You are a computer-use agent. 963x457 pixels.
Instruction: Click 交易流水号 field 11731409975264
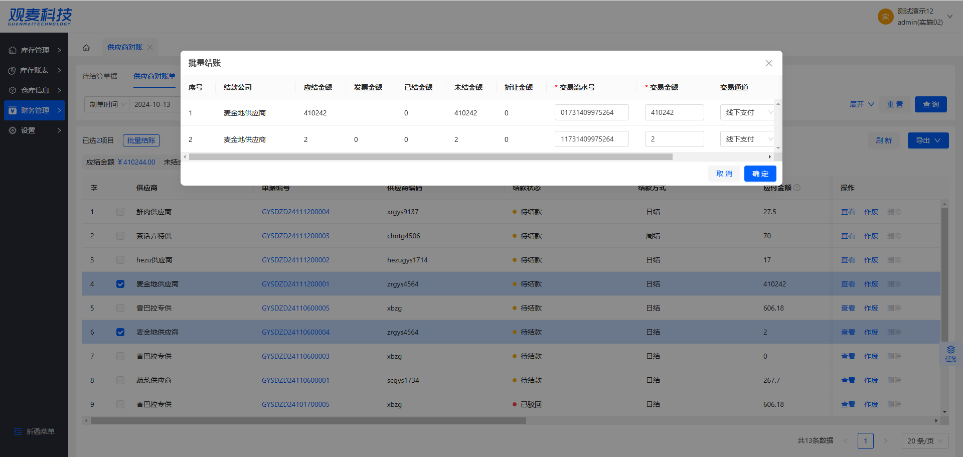pyautogui.click(x=592, y=139)
